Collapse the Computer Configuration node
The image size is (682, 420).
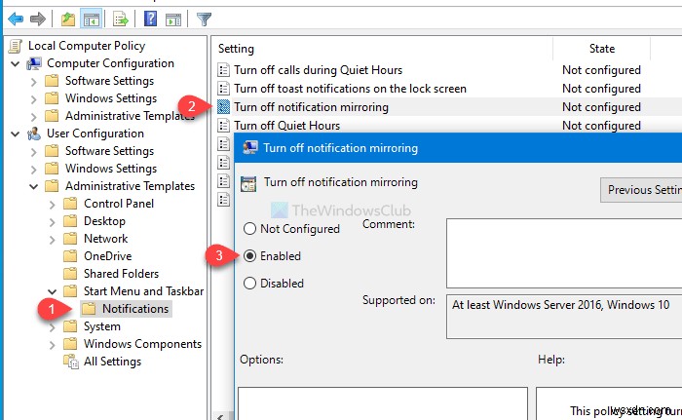point(16,64)
